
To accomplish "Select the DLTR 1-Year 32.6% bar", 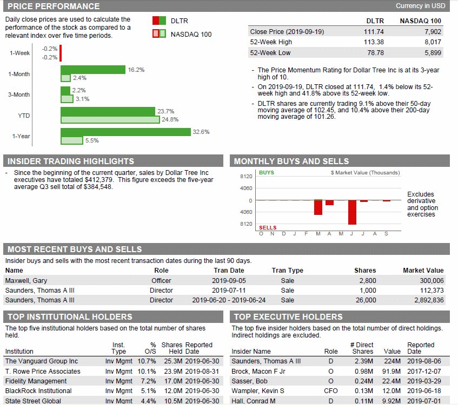I will [x=125, y=132].
